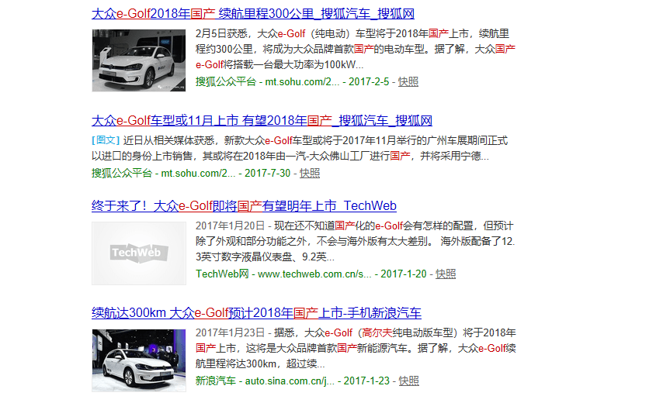Image resolution: width=670 pixels, height=403 pixels.
Task: Open the 快照 cached link dated 2017-1-23
Action: click(408, 381)
